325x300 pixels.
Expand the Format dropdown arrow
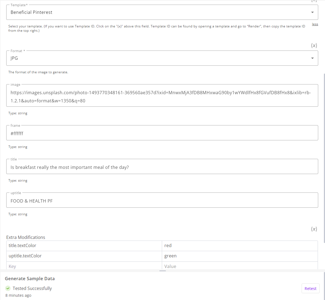tap(312, 58)
